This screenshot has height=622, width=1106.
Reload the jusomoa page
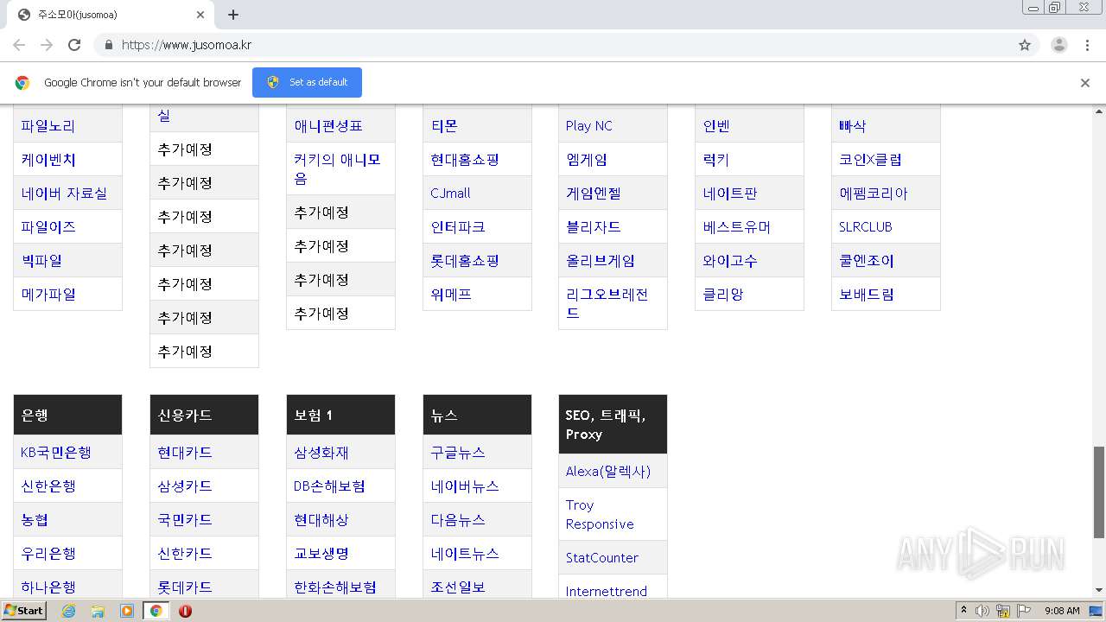click(x=74, y=45)
